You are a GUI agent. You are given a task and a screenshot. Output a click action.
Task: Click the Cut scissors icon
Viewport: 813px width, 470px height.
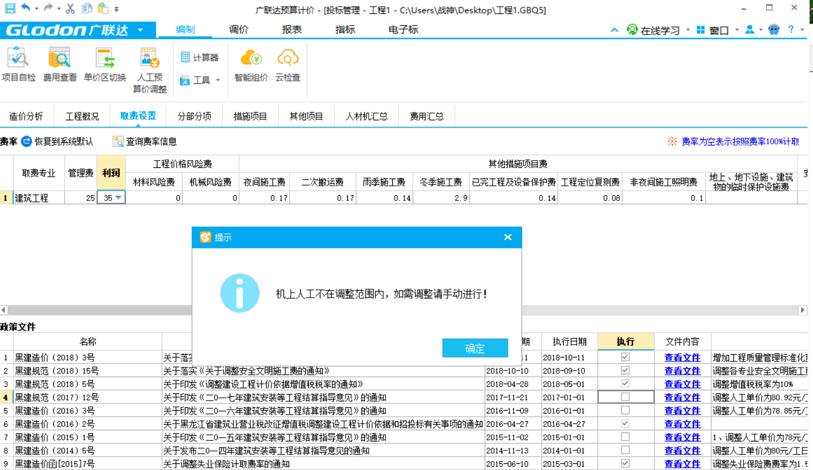[x=70, y=8]
